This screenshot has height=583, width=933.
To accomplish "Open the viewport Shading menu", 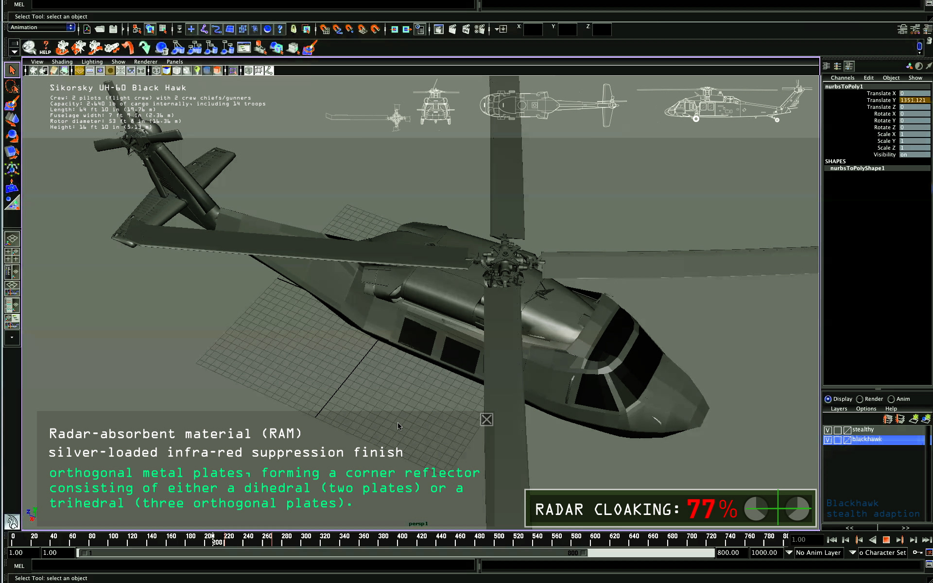I will pos(62,62).
